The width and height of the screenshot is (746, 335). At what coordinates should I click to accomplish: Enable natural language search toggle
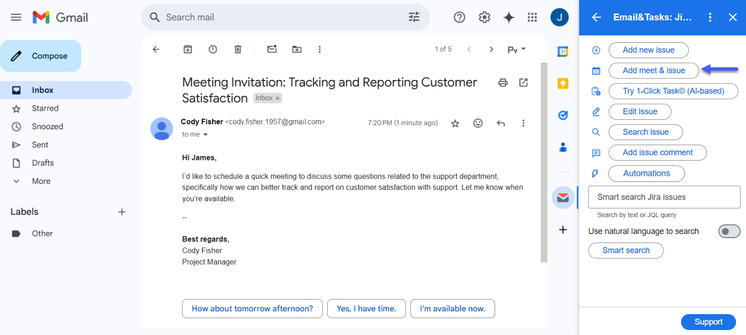point(729,231)
